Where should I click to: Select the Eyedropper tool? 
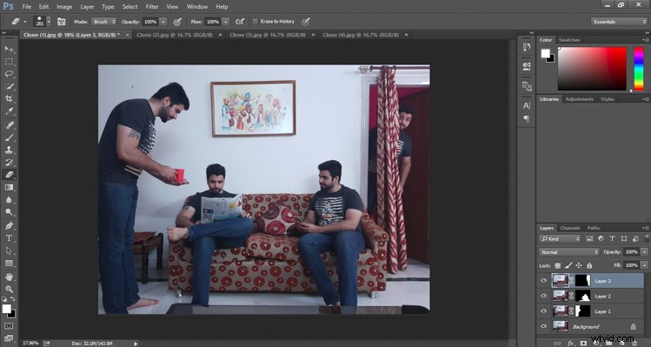[x=9, y=111]
